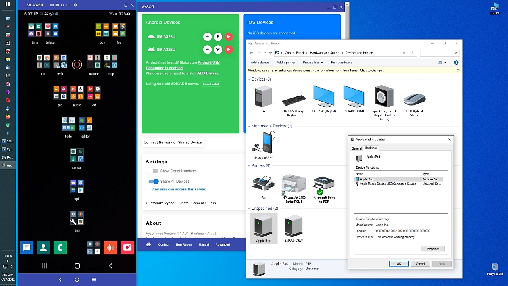Collapse the Devices (6) group
508x286 pixels.
click(249, 79)
